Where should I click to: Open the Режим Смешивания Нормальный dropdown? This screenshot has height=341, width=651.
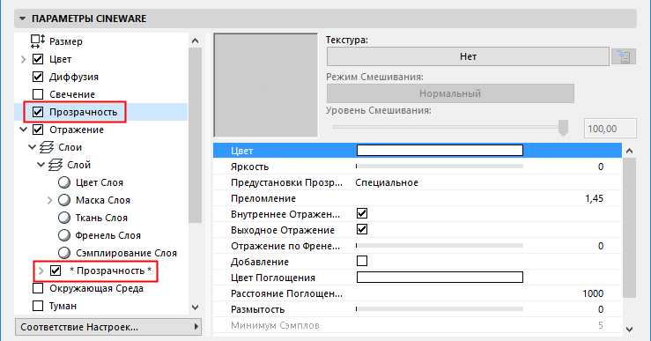click(x=450, y=93)
